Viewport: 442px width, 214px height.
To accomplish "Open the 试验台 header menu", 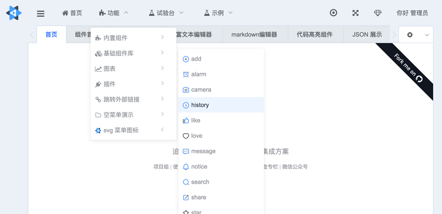I will pyautogui.click(x=166, y=13).
